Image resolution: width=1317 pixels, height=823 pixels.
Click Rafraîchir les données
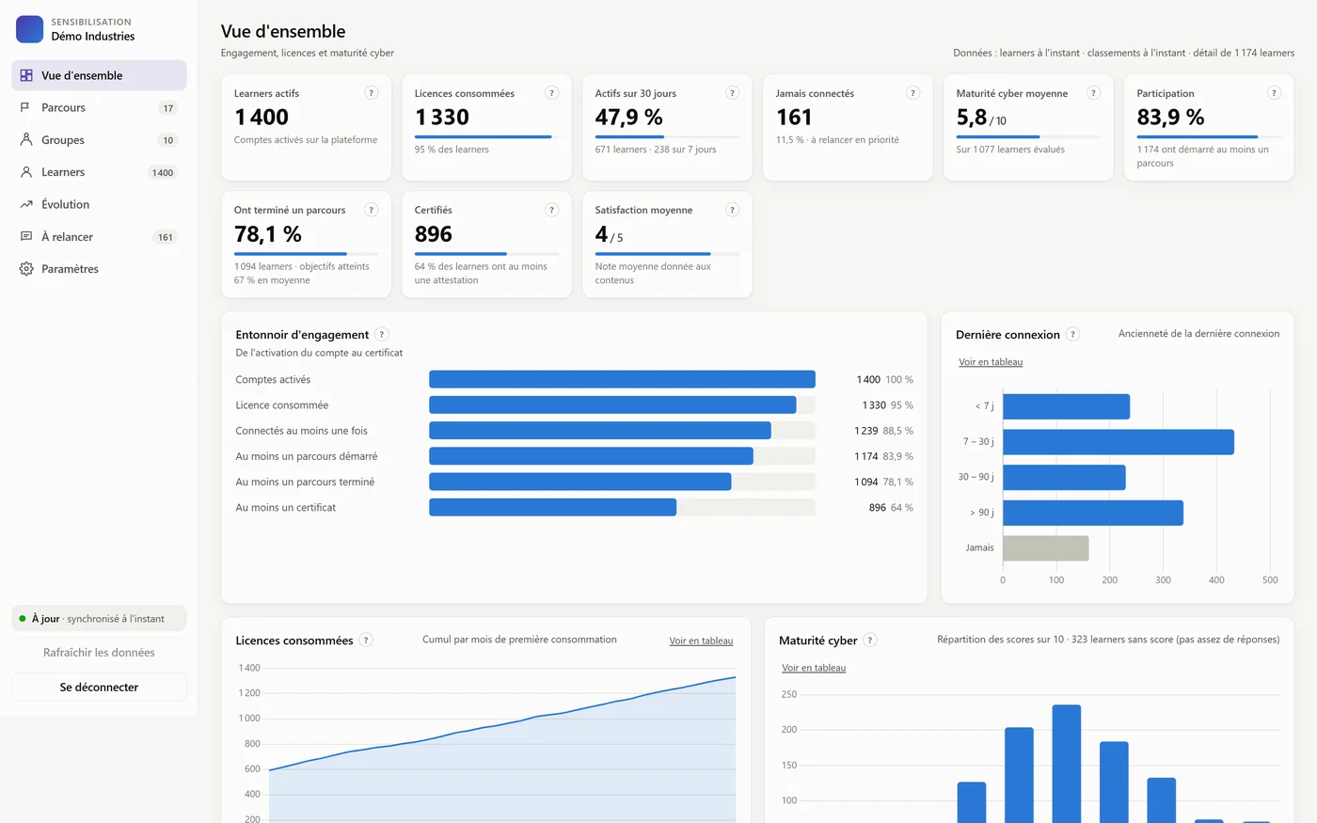99,652
